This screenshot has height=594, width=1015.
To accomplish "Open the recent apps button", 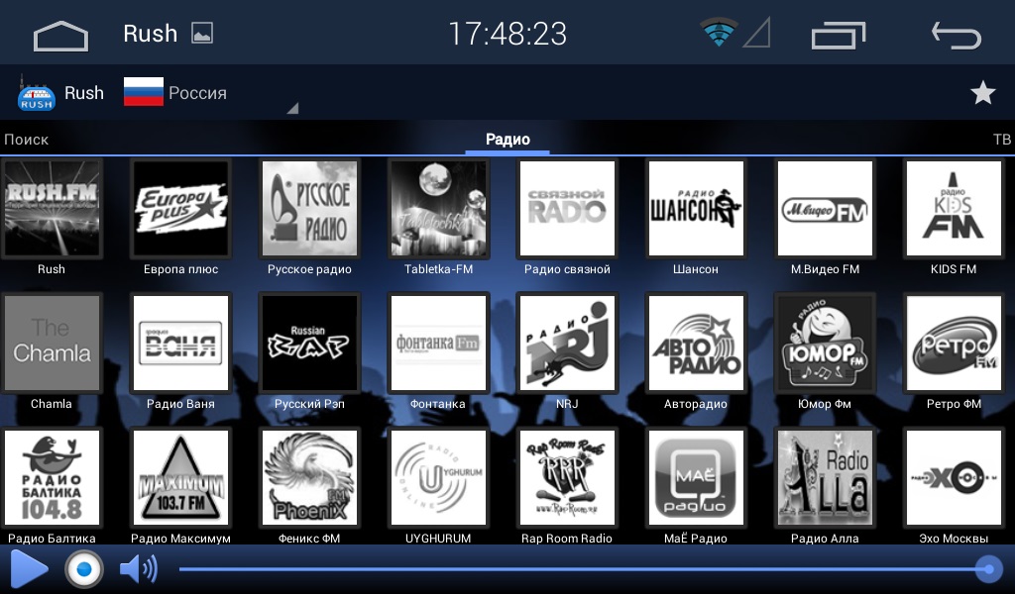I will point(838,36).
